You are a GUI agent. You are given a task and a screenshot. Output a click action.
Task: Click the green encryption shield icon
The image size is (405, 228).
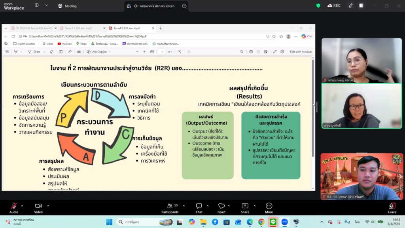[x=318, y=6]
